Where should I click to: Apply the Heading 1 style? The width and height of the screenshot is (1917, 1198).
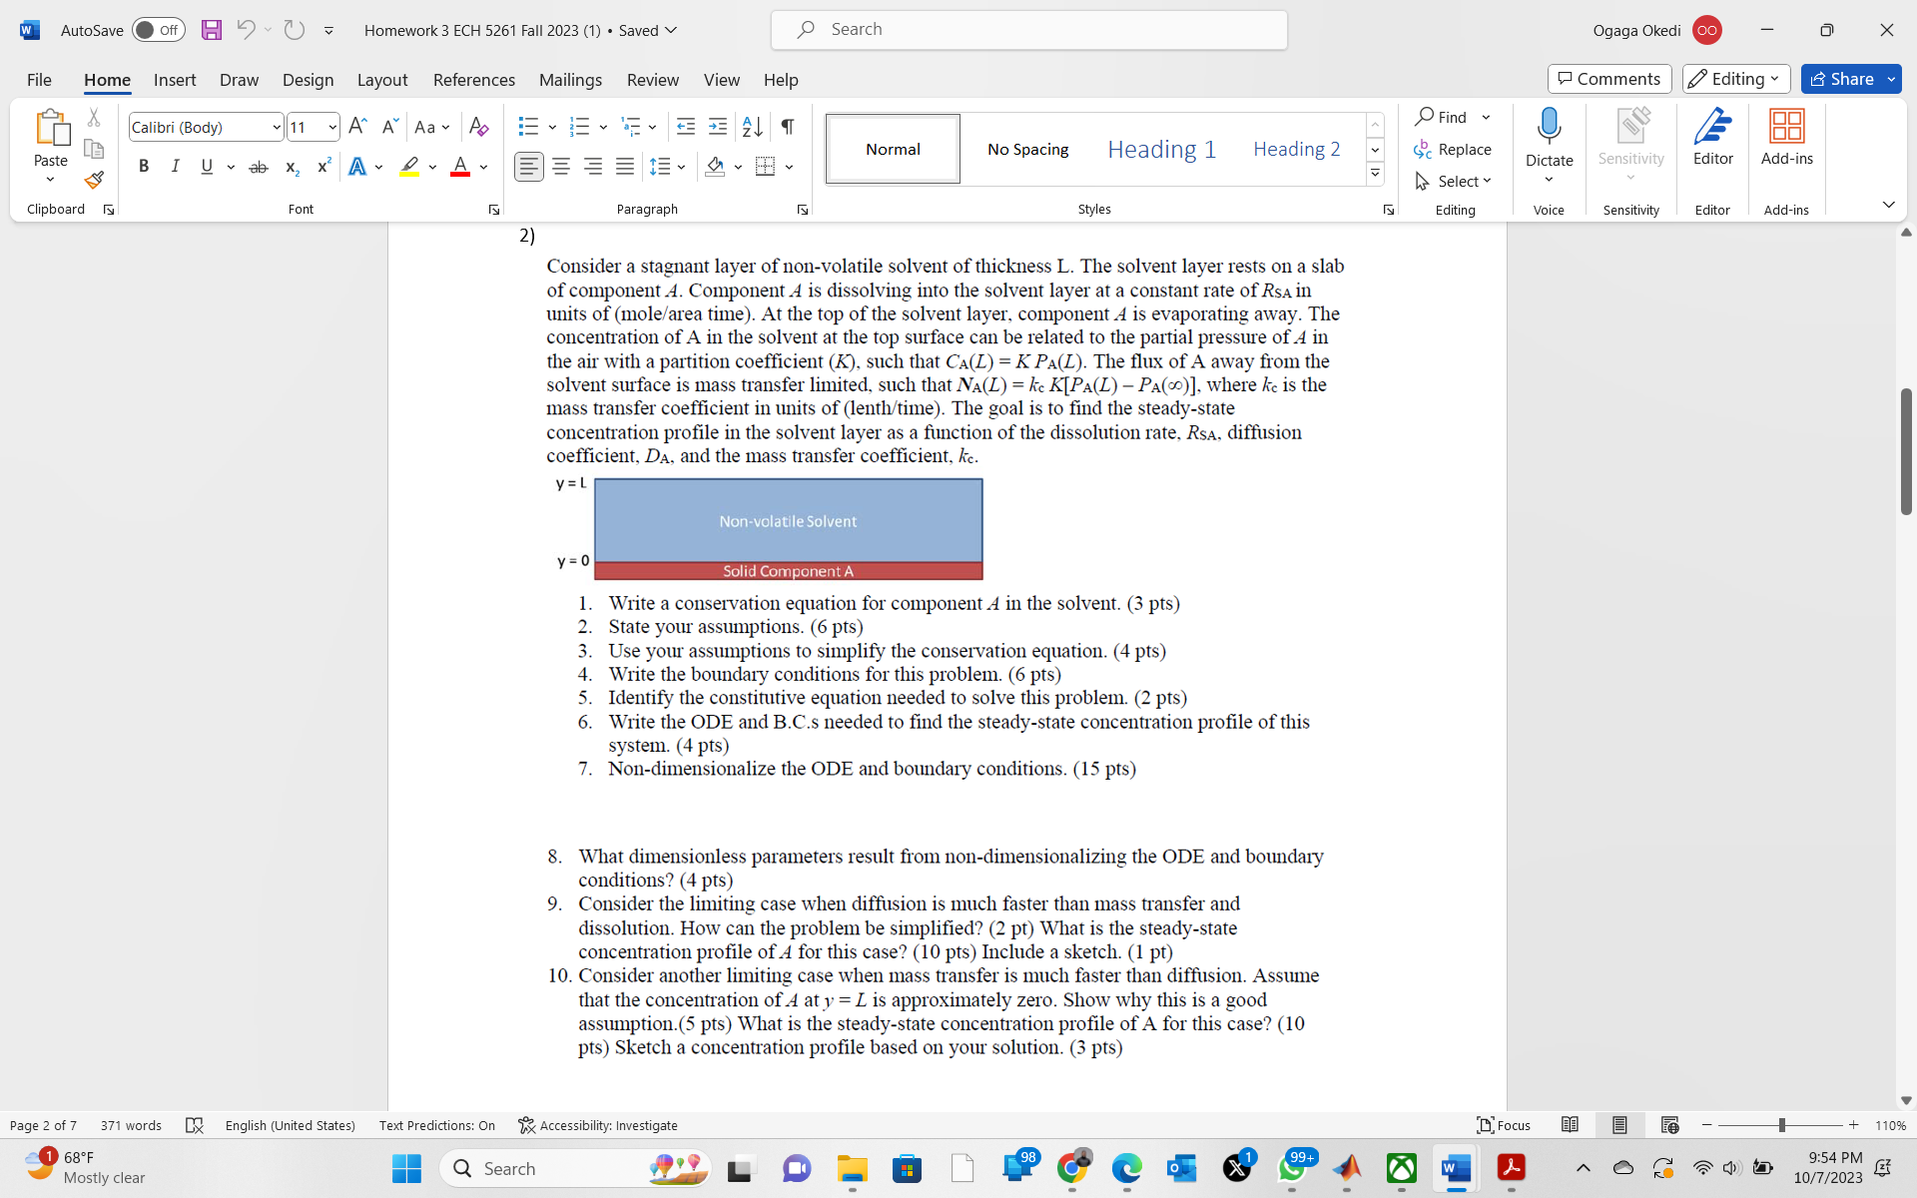pyautogui.click(x=1161, y=149)
